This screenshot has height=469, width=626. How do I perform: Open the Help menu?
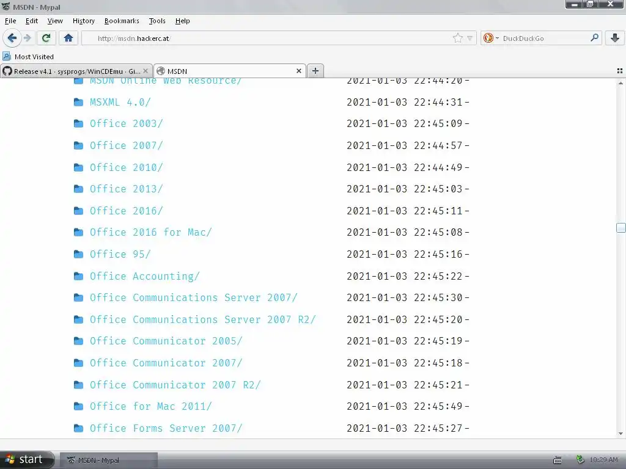pos(182,21)
